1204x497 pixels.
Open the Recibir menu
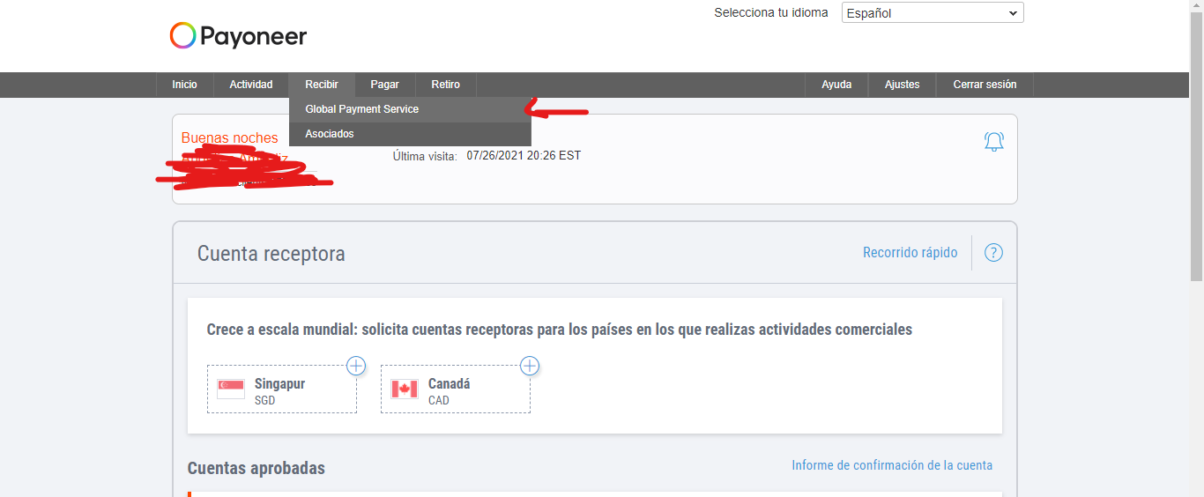(x=322, y=85)
